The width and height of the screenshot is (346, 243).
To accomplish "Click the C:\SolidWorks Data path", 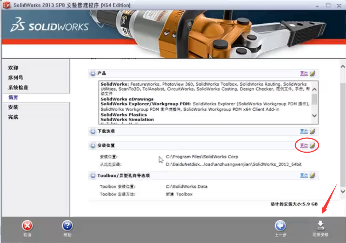I will tap(187, 187).
